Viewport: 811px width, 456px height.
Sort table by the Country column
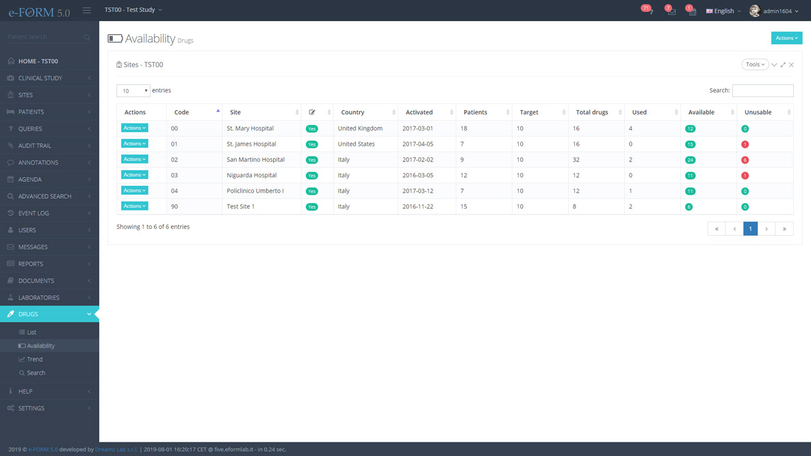pos(365,112)
